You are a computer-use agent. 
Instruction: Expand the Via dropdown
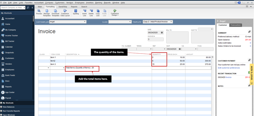(x=196, y=49)
